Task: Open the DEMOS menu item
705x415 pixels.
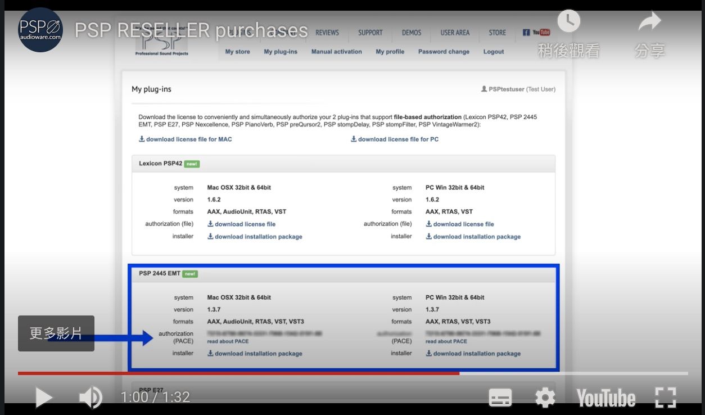Action: [412, 33]
